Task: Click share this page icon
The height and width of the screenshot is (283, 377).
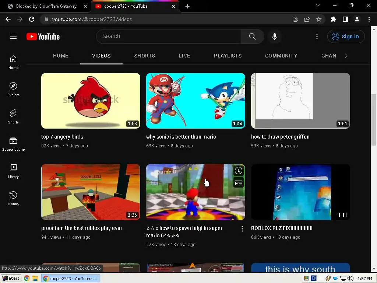Action: (x=307, y=19)
